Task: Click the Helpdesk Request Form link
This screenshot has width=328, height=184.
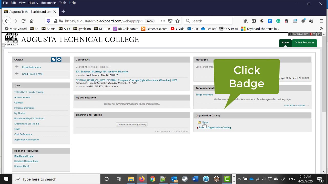Action: (x=26, y=161)
